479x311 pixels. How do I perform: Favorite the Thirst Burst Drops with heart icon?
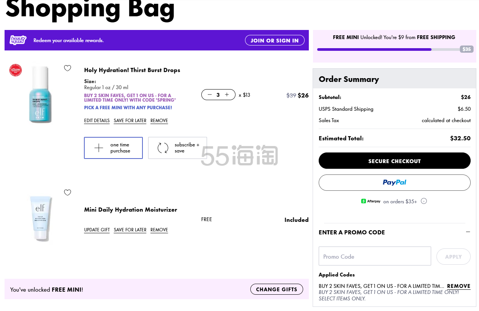[x=68, y=68]
